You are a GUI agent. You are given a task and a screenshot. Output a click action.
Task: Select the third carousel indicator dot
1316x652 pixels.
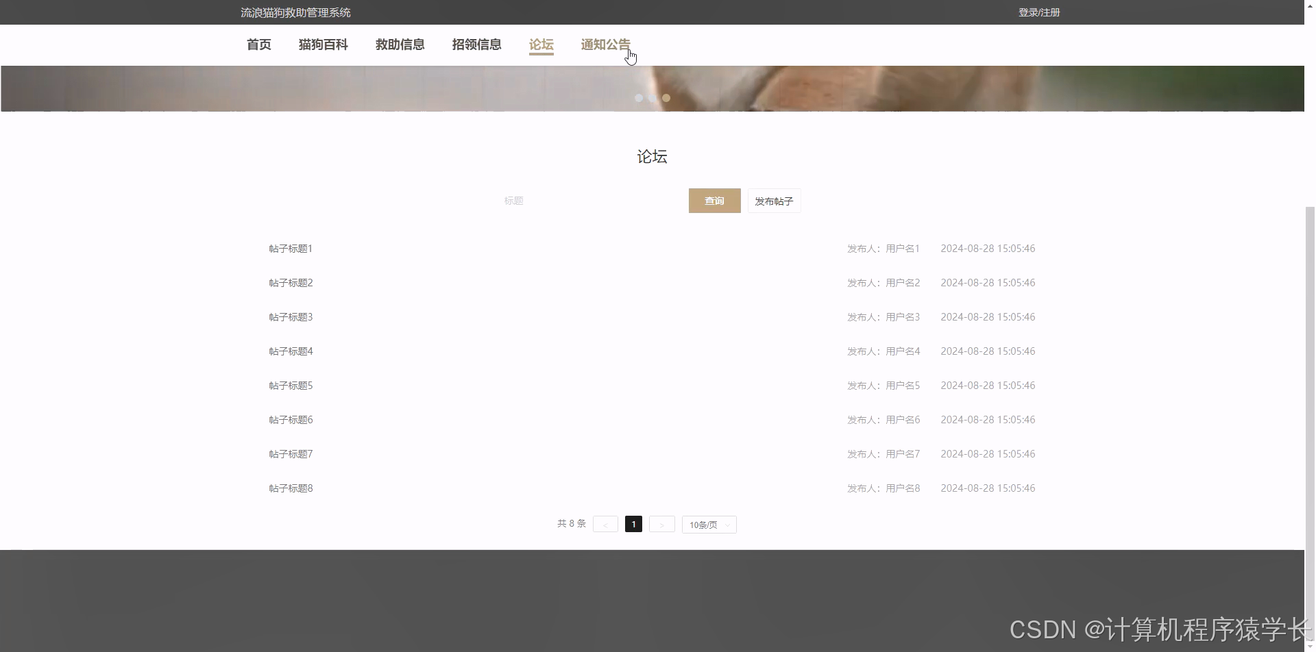point(666,98)
